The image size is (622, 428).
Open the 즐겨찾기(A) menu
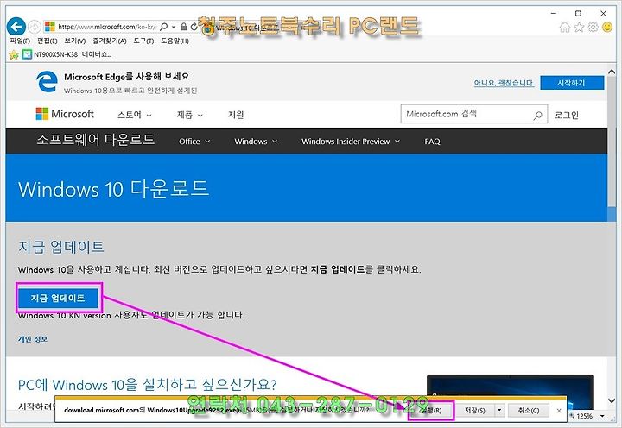pos(110,41)
